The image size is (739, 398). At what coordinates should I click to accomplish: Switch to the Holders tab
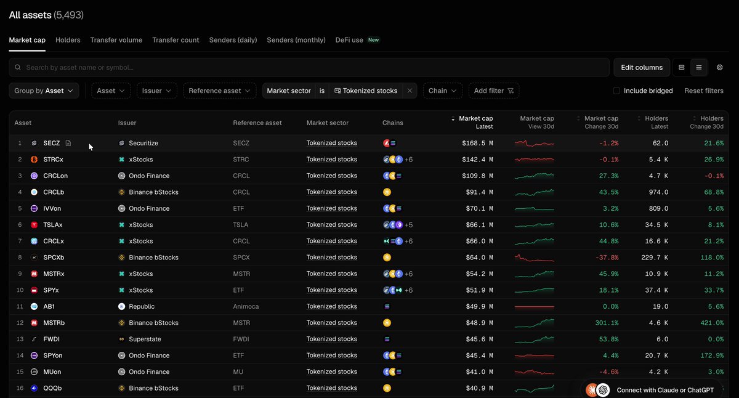[x=68, y=40]
